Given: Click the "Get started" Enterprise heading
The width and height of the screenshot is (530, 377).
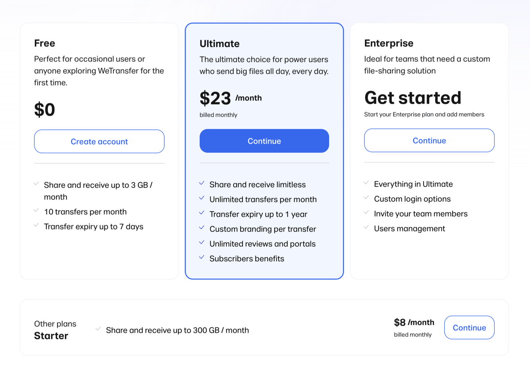Looking at the screenshot, I should tap(413, 98).
